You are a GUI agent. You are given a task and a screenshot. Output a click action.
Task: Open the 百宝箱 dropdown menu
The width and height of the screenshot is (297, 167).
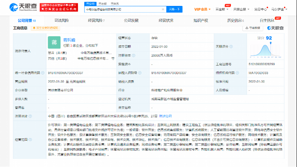[222, 9]
